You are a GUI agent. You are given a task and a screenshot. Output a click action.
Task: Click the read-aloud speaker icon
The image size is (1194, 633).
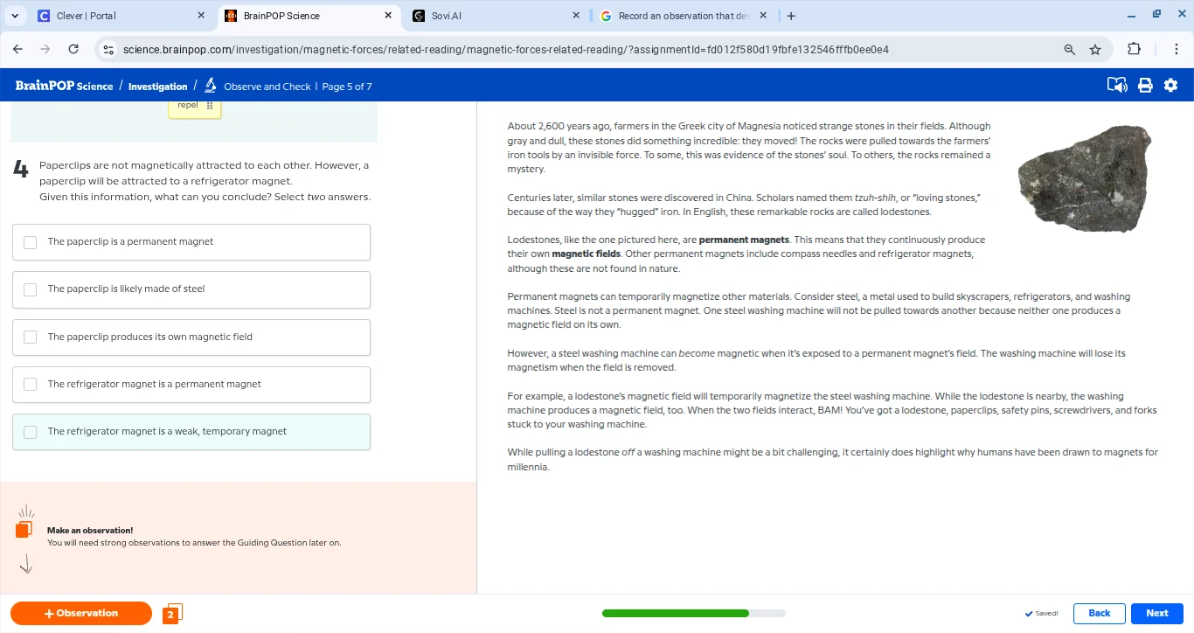1117,86
